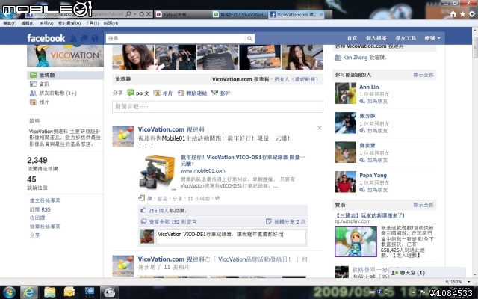Open 個人檔案 in Facebook header
This screenshot has height=299, width=478.
376,38
